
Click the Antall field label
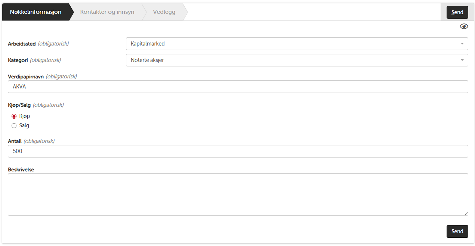15,141
